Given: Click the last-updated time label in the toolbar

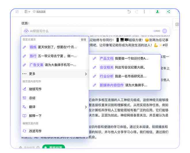Looking at the screenshot, I should pos(39,12).
